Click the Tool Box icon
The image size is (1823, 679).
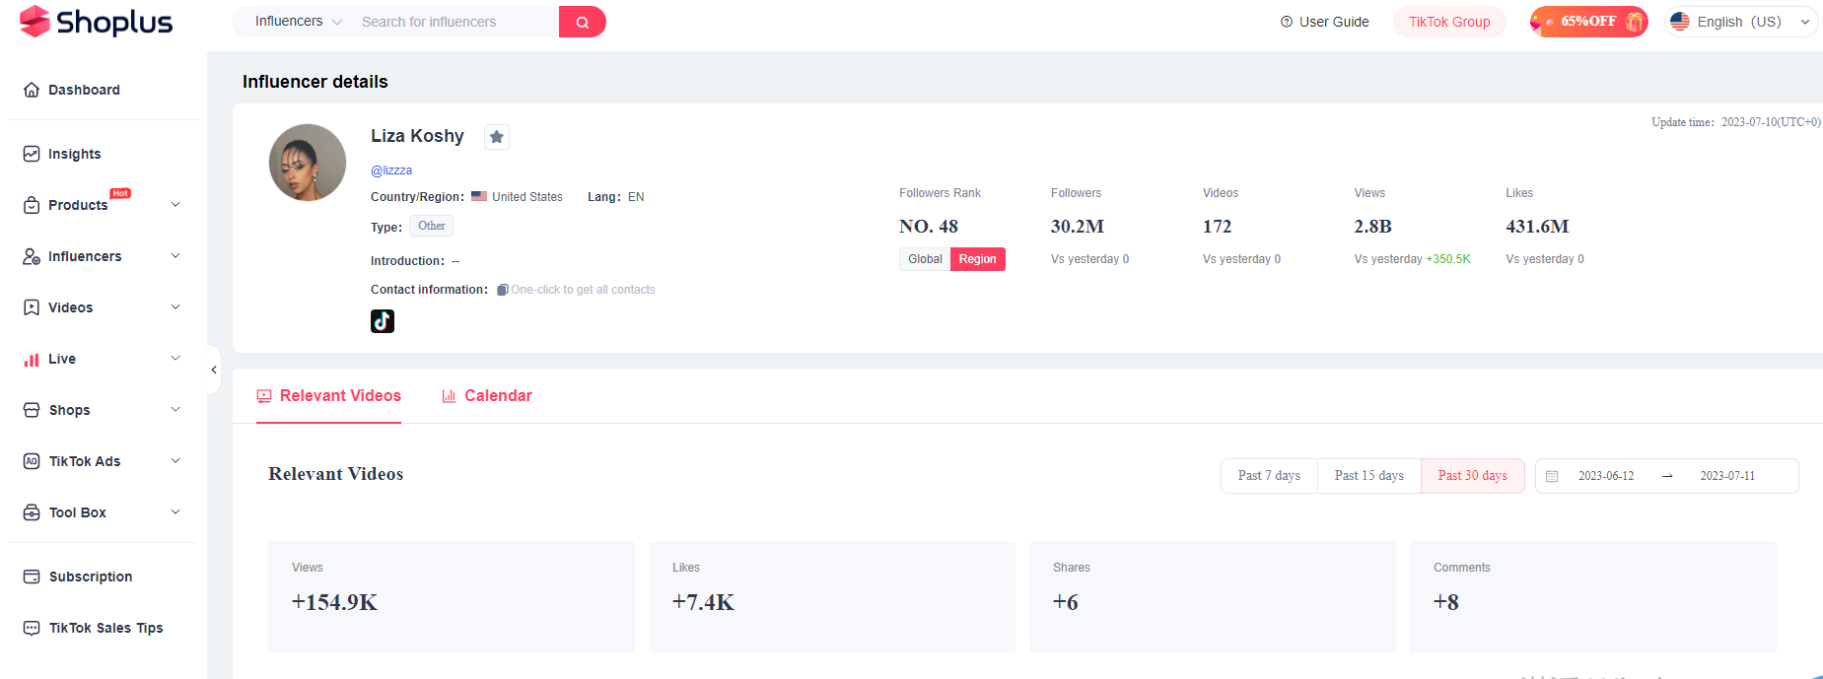point(32,512)
